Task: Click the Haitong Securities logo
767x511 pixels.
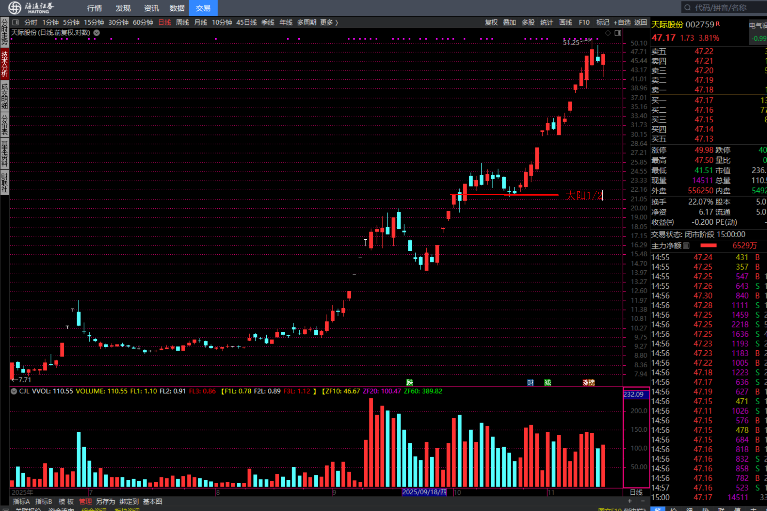Action: coord(31,7)
